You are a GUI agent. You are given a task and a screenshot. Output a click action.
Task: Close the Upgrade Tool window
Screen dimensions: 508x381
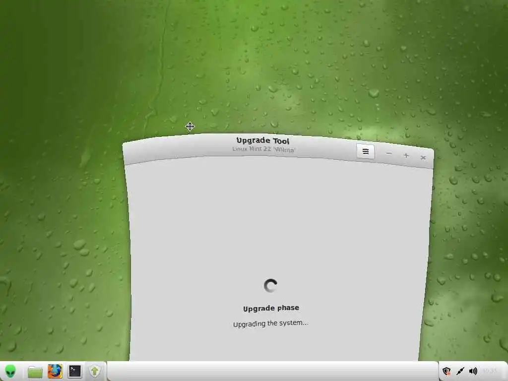(x=423, y=157)
